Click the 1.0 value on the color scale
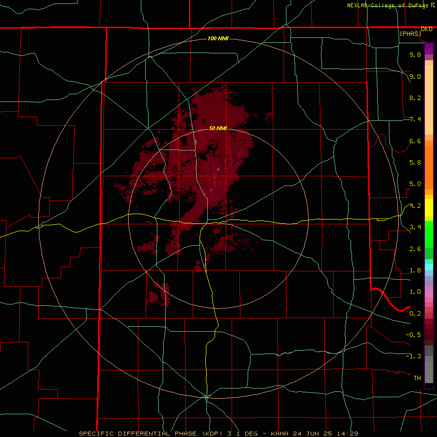This screenshot has height=437, width=437. click(415, 292)
